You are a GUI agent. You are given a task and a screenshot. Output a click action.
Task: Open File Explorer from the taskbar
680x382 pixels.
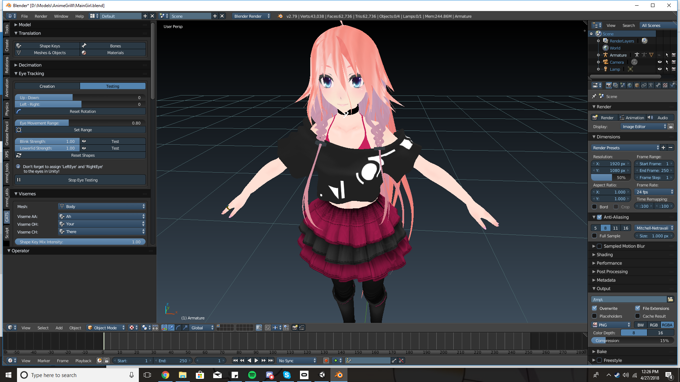tap(183, 375)
